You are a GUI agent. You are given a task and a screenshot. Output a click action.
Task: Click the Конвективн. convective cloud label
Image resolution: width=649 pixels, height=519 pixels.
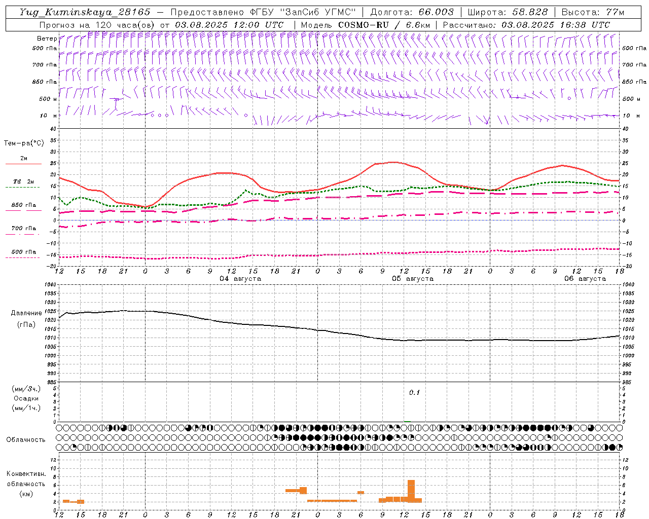point(26,474)
